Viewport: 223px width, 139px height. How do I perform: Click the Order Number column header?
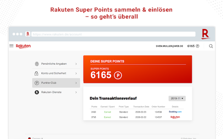click(158, 107)
